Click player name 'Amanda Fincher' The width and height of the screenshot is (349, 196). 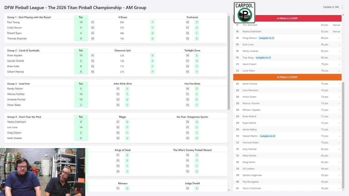16,100
